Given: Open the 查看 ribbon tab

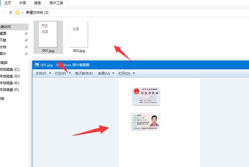Looking at the screenshot, I should (37, 3).
